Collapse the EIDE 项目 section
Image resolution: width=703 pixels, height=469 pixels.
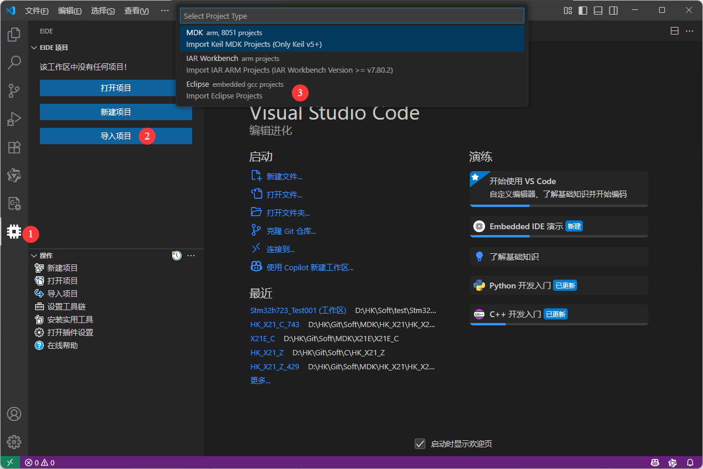click(x=34, y=47)
